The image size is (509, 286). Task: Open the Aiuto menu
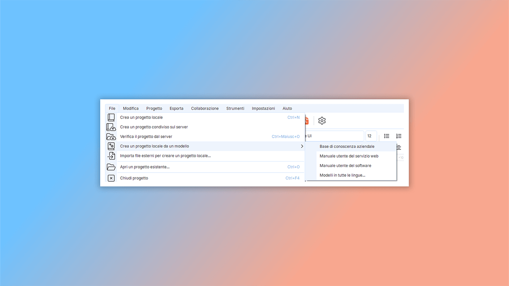pos(287,108)
